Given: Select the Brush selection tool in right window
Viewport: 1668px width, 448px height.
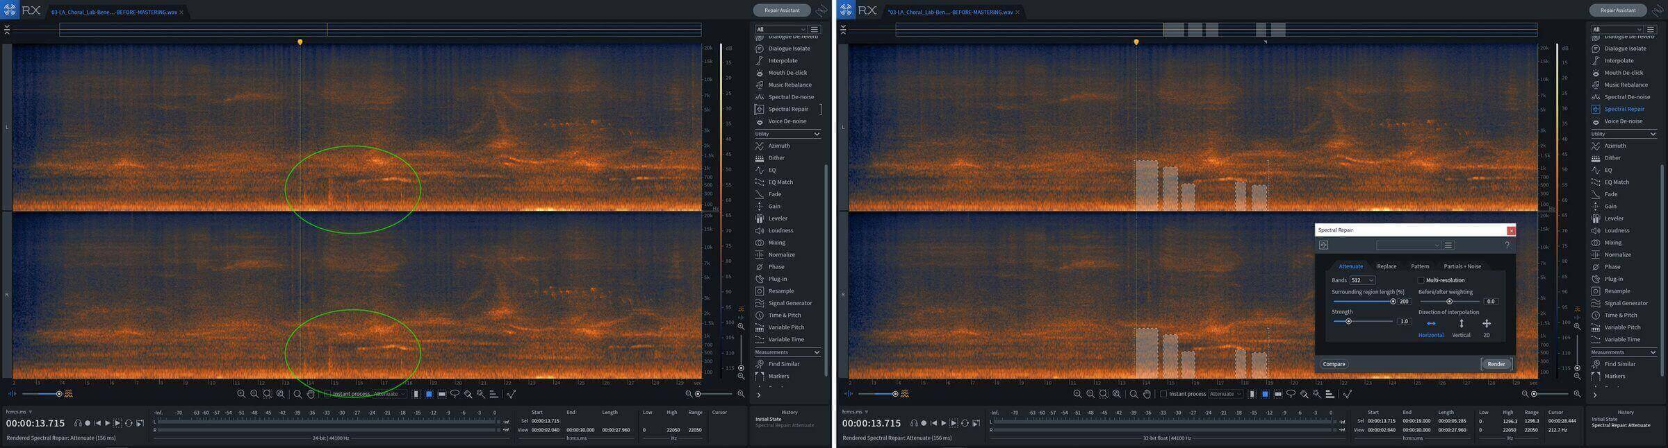Looking at the screenshot, I should (x=1304, y=394).
